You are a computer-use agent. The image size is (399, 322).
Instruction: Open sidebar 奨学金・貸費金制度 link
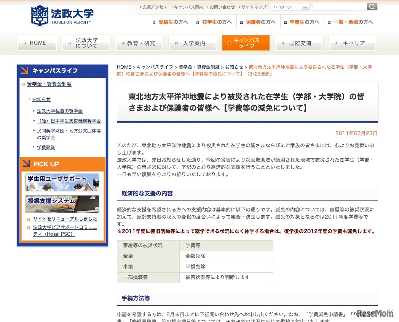[49, 84]
